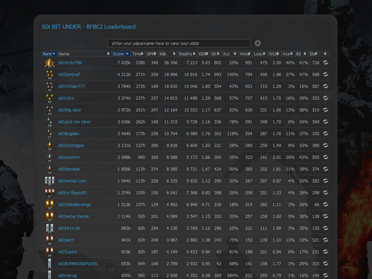
Task: Sort leaderboard by Rank column
Action: coord(49,54)
